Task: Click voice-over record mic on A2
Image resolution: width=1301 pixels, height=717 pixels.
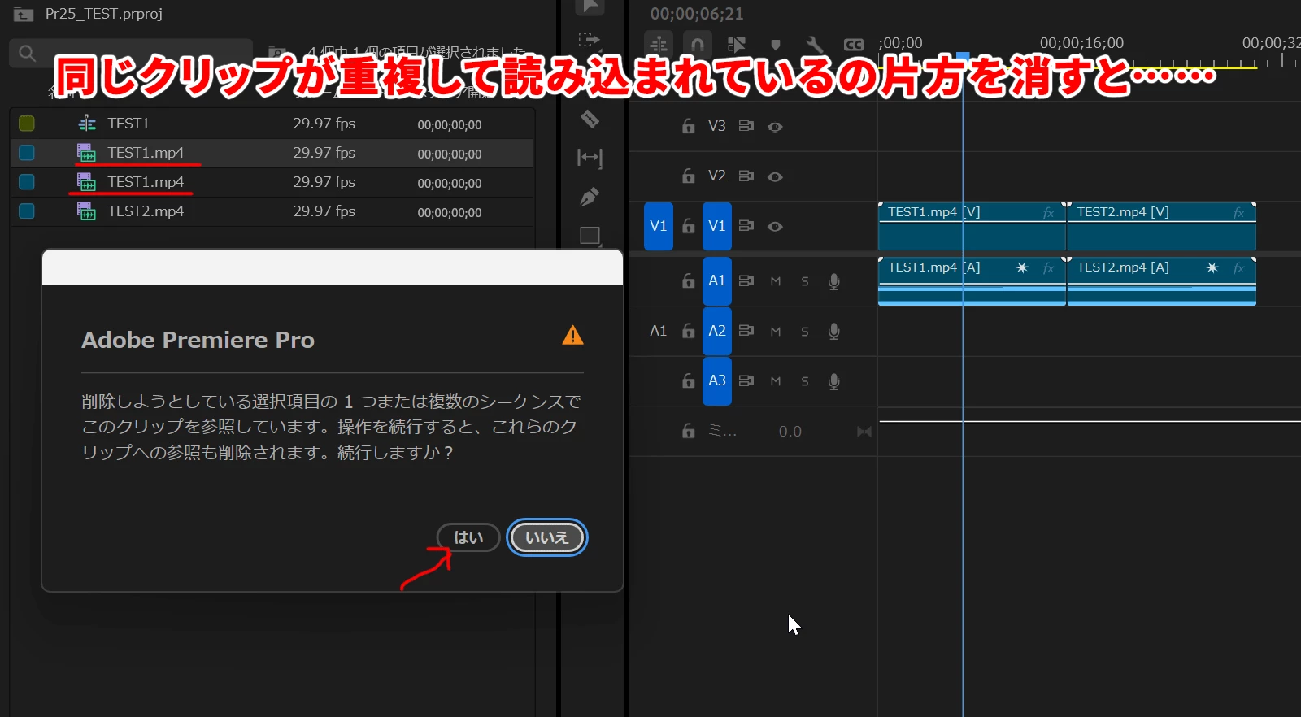Action: pyautogui.click(x=833, y=332)
